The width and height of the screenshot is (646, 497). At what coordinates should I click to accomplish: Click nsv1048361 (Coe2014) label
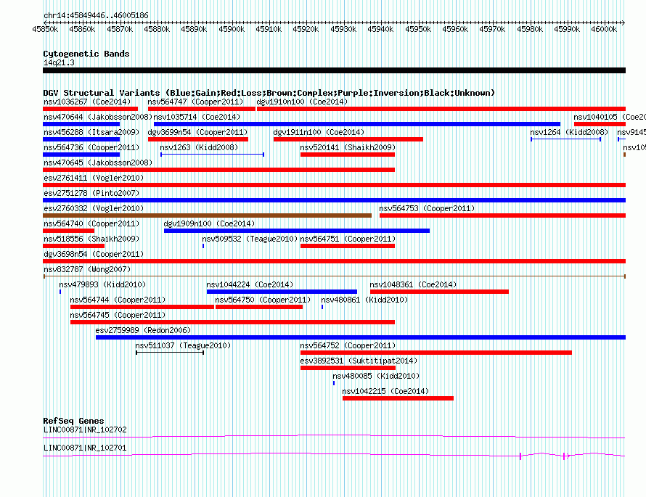413,284
